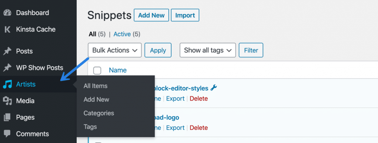Click wrench icon next to block-editor-styles
The image size is (378, 143).
click(x=214, y=88)
